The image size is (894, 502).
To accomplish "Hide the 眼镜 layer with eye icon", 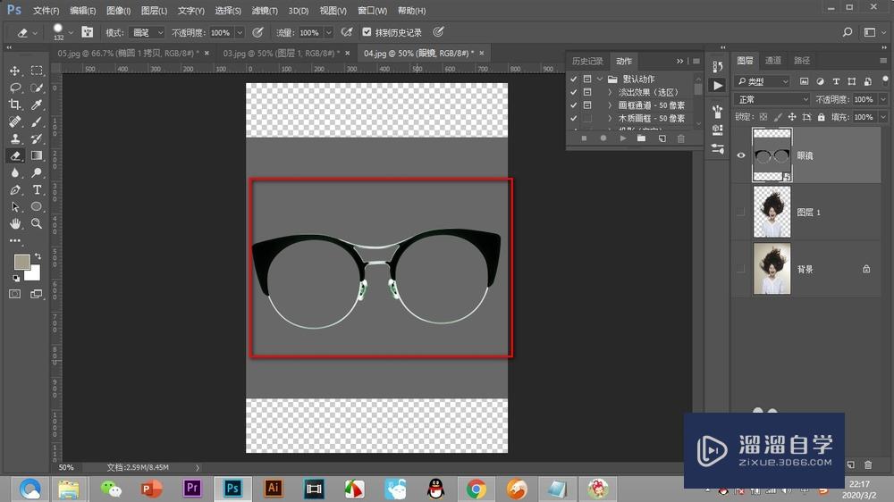I will coord(740,155).
